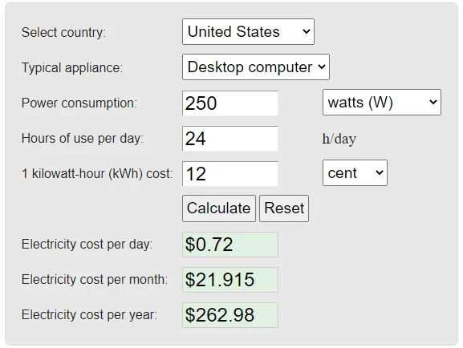Click the 'Electricity cost per year:' label

[89, 314]
